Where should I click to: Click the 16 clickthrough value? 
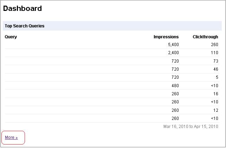click(215, 94)
